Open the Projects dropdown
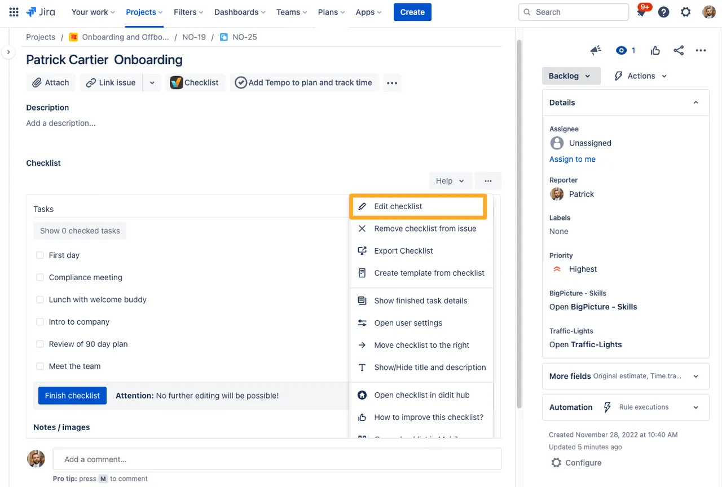Viewport: 722px width, 487px height. point(144,12)
